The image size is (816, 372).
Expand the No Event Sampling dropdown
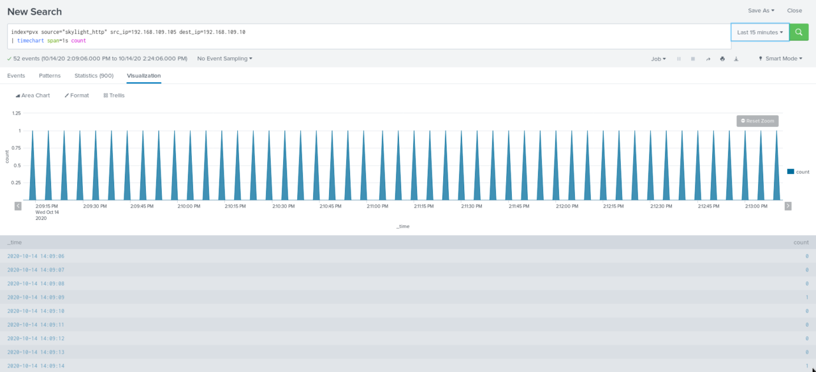pos(224,59)
